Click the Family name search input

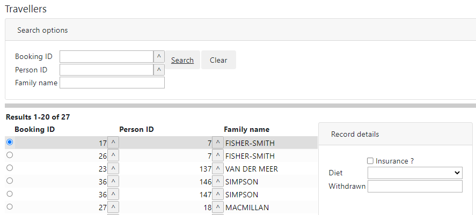click(112, 83)
